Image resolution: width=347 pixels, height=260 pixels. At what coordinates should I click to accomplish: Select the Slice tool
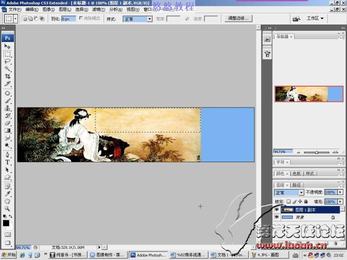7,84
